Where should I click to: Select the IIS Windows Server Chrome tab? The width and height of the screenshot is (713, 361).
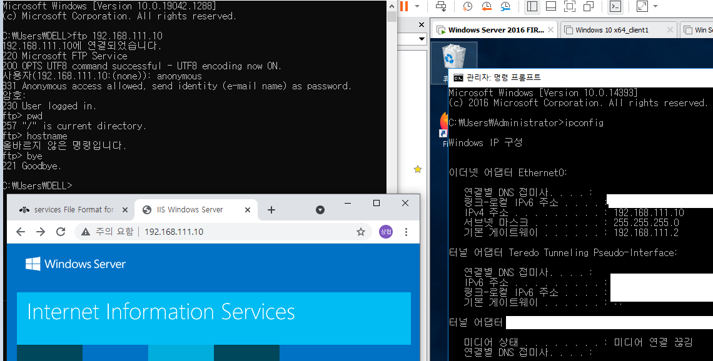pyautogui.click(x=190, y=210)
